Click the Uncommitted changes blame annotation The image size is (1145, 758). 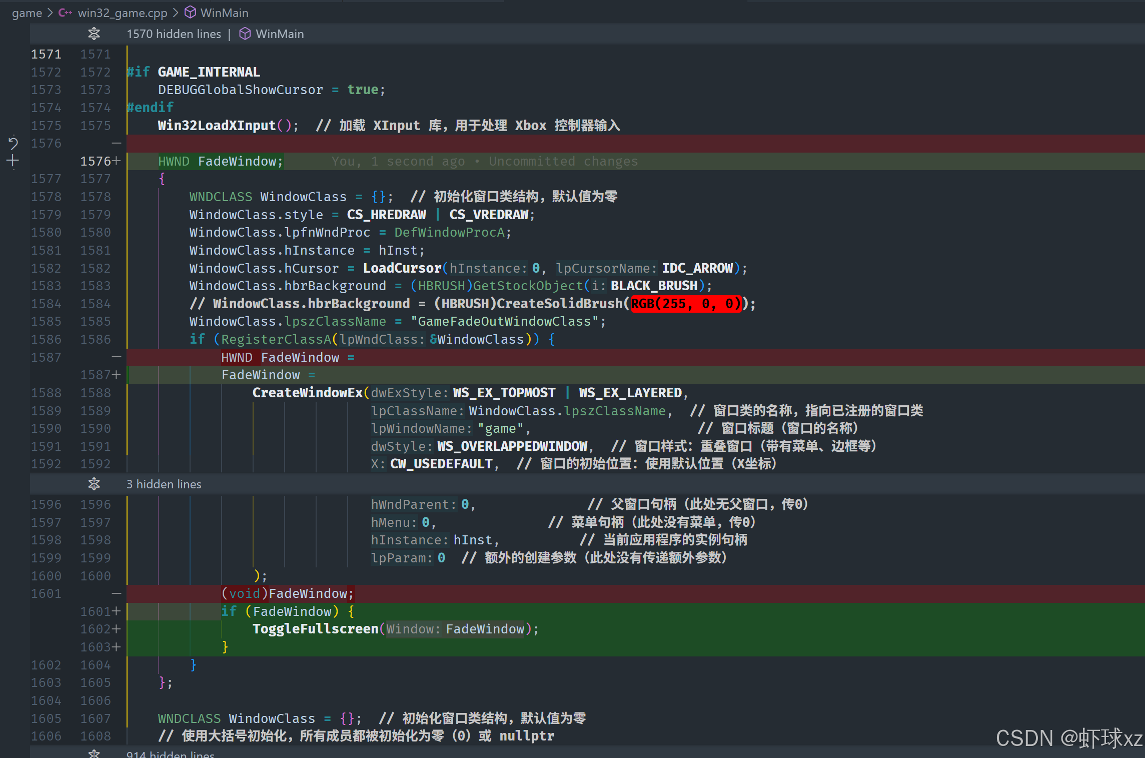[563, 161]
